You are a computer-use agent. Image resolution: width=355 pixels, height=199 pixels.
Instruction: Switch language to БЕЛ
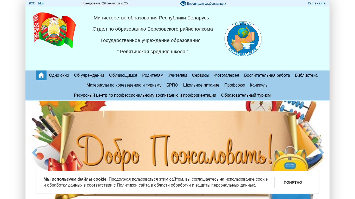point(41,3)
